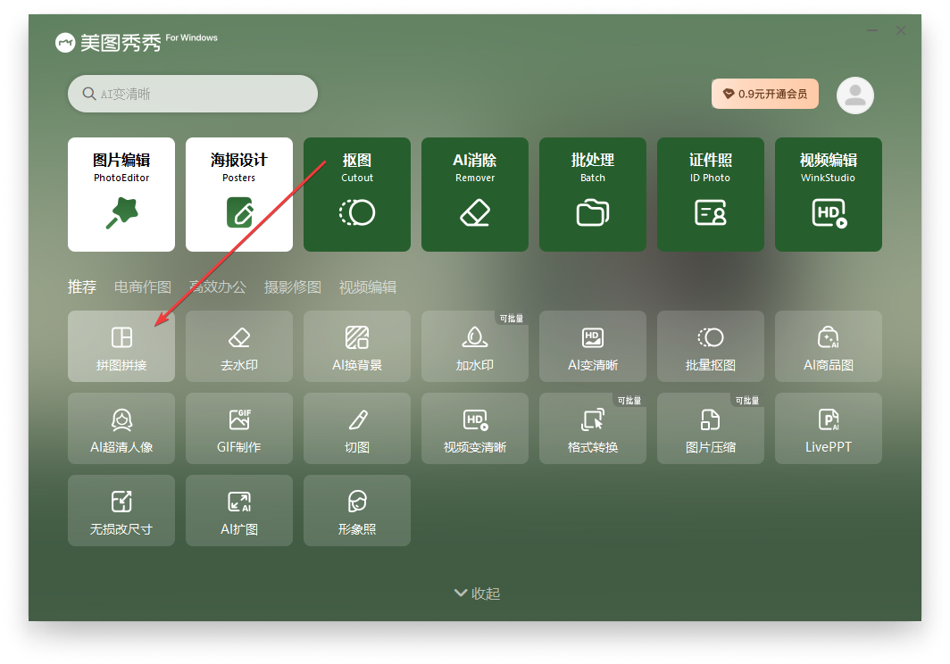Open the AI扩图 expand image tool
Image resolution: width=950 pixels, height=664 pixels.
238,510
